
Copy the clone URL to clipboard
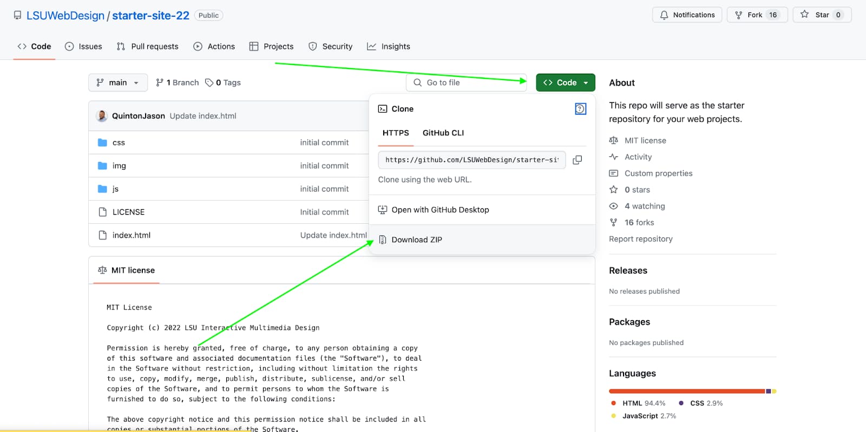pos(578,160)
